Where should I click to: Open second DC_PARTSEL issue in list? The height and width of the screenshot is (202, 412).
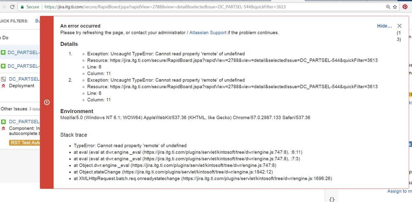coord(24,66)
